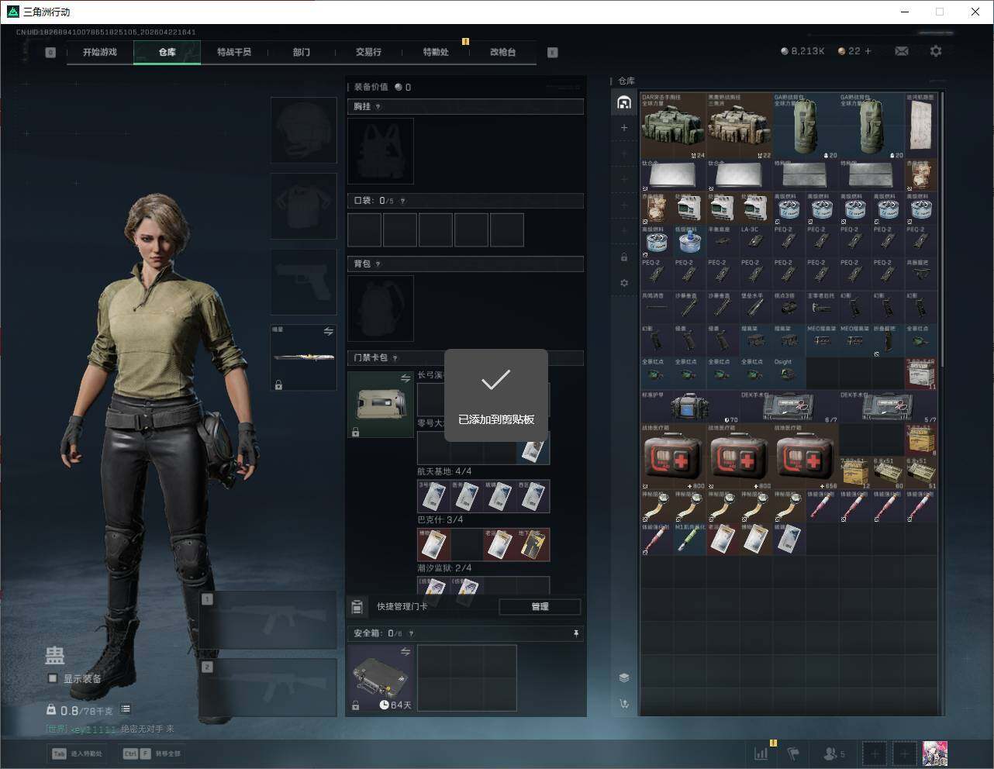The width and height of the screenshot is (994, 769).
Task: Open stash sidebar gear settings
Action: pyautogui.click(x=624, y=283)
